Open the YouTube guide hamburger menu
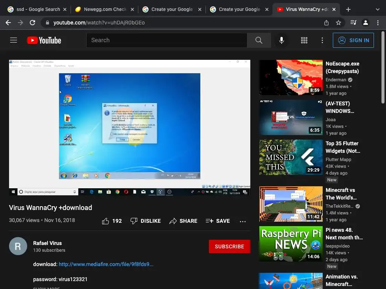386x289 pixels. pos(14,40)
